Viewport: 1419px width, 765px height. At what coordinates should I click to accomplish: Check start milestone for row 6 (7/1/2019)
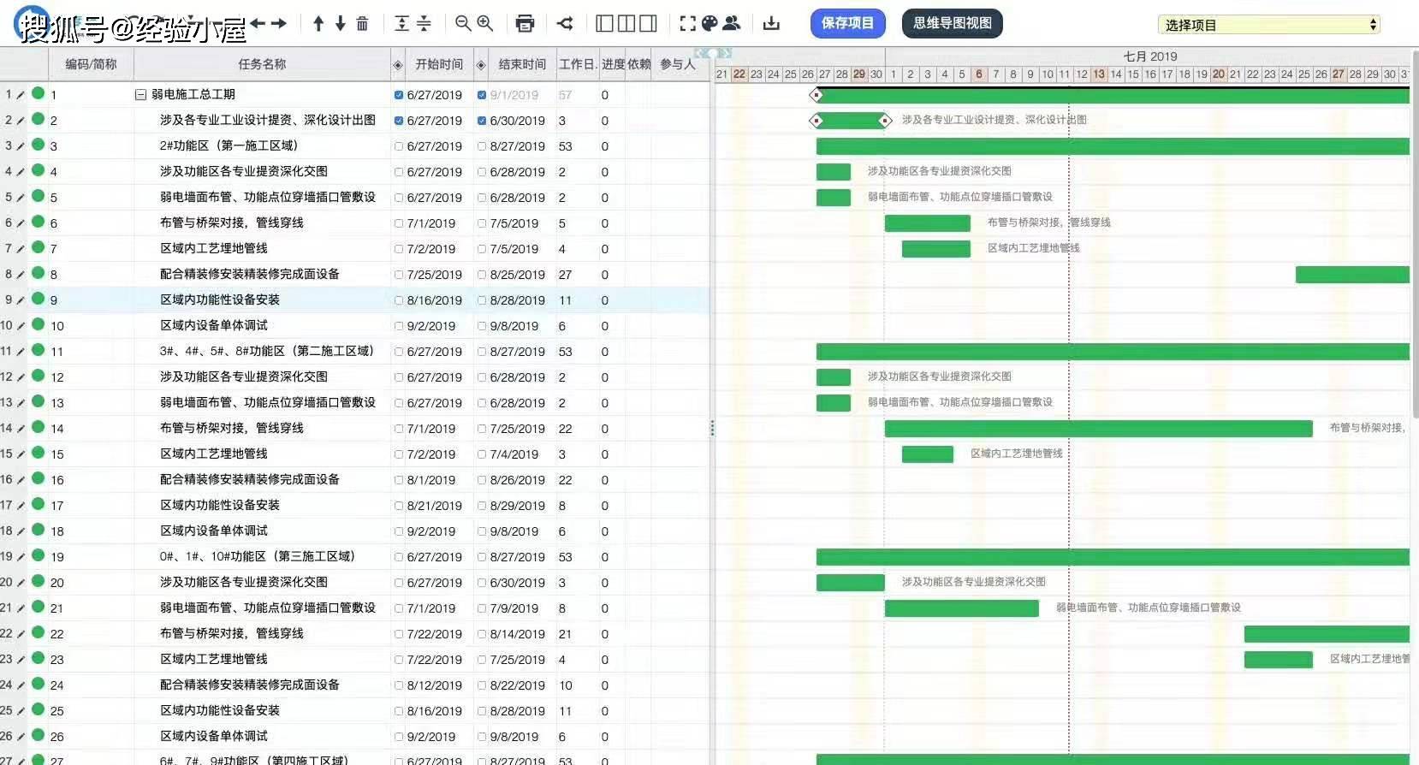tap(399, 223)
